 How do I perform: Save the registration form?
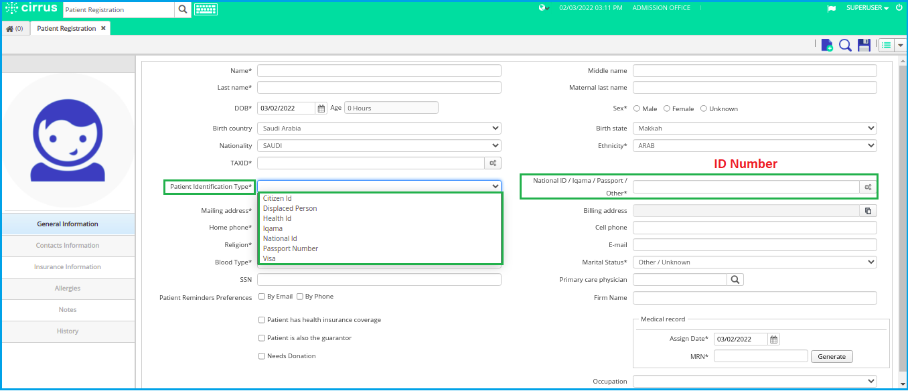[x=864, y=45]
